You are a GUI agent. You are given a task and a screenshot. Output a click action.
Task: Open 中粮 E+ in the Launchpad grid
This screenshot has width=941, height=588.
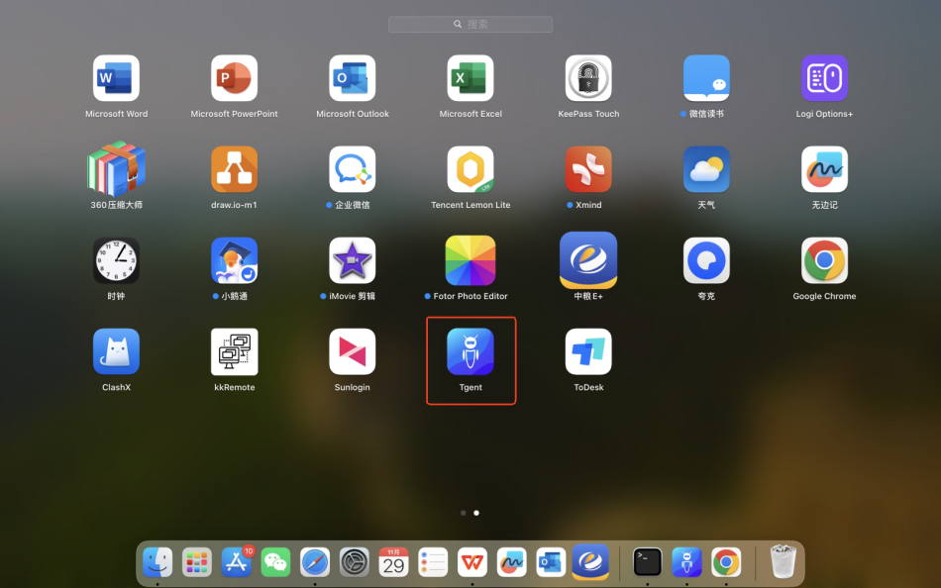[x=588, y=260]
